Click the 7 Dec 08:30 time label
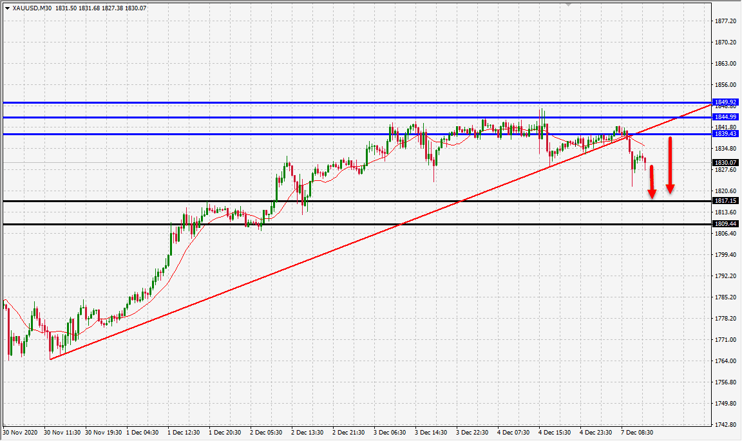The width and height of the screenshot is (742, 441). (637, 433)
